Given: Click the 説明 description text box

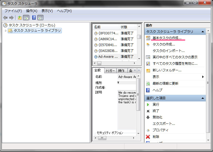Looking at the screenshot, I should (x=127, y=110).
